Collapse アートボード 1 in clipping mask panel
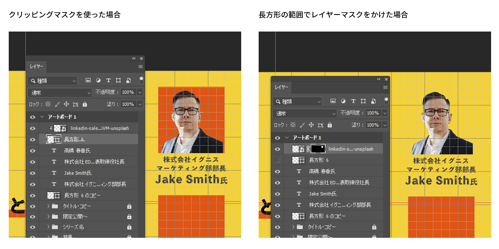499x249 pixels. pos(42,117)
